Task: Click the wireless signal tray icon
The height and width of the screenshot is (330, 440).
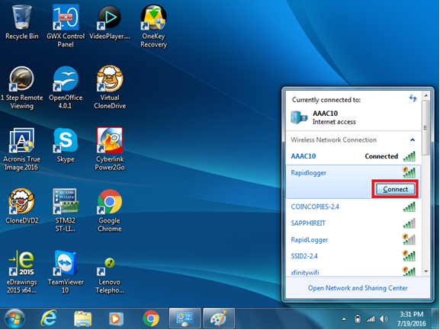Action: [x=371, y=319]
